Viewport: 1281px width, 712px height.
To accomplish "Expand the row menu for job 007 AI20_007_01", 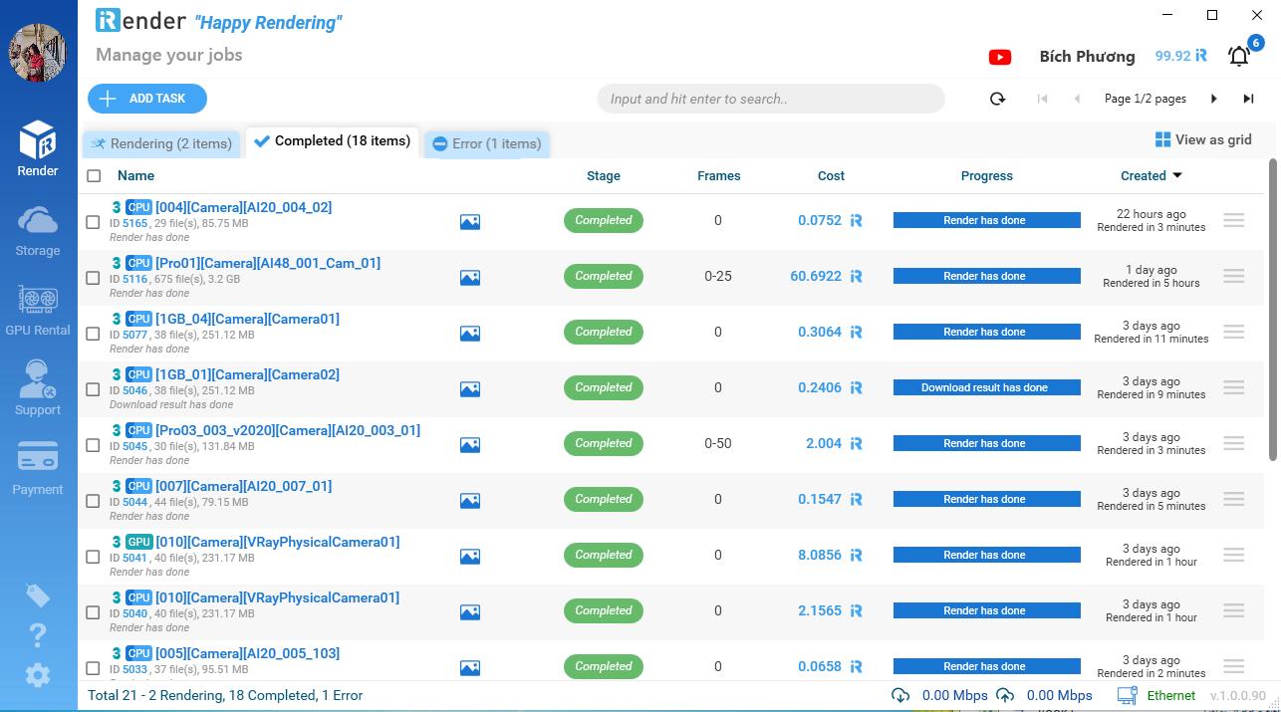I will 1233,499.
